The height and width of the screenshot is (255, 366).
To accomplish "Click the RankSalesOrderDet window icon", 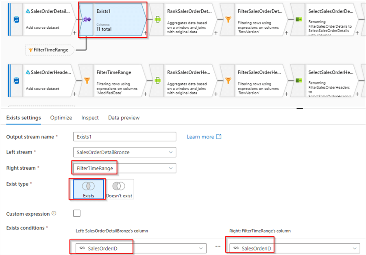I will 157,19.
